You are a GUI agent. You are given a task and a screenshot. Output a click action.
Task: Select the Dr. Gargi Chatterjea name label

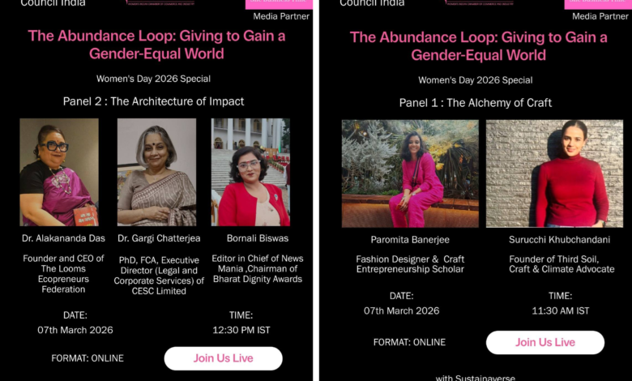157,238
